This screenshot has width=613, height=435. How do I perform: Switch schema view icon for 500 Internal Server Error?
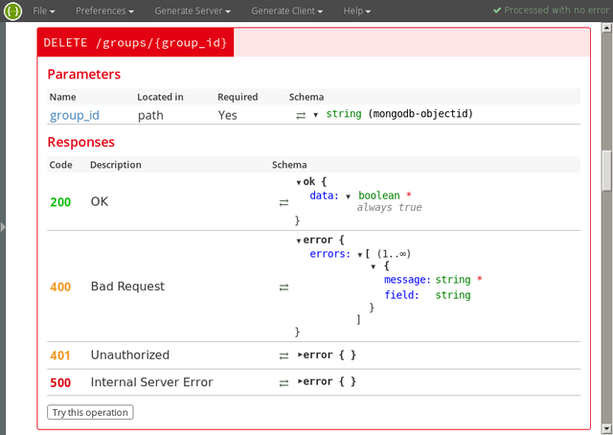click(284, 383)
